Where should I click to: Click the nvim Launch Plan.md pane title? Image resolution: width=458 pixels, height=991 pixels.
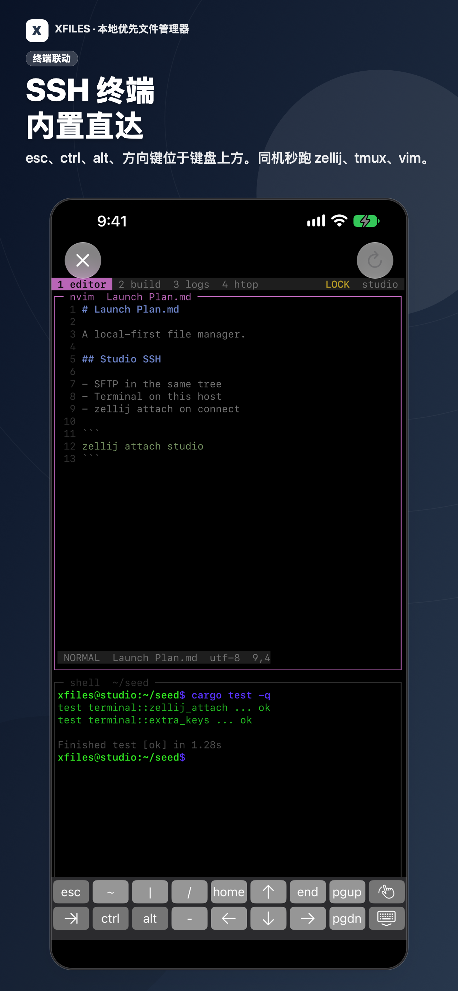(130, 297)
